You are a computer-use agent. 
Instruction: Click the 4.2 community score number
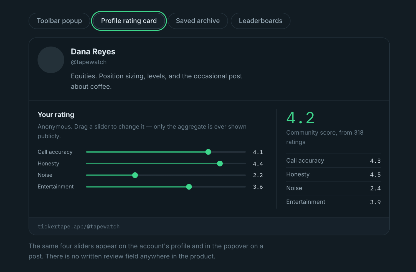(x=300, y=118)
